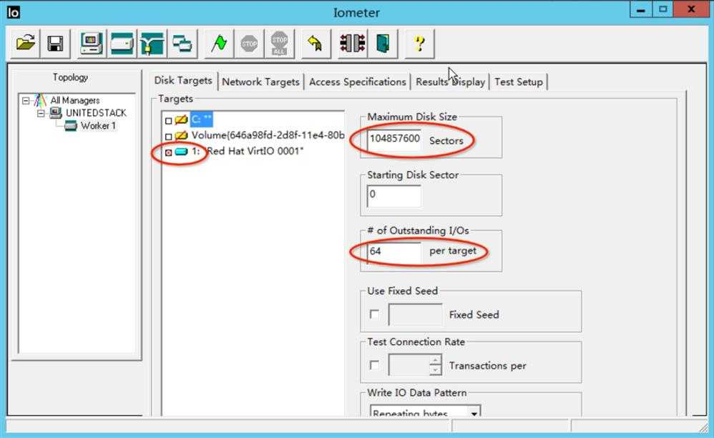Select the UNITEDSTACK manager

click(96, 113)
